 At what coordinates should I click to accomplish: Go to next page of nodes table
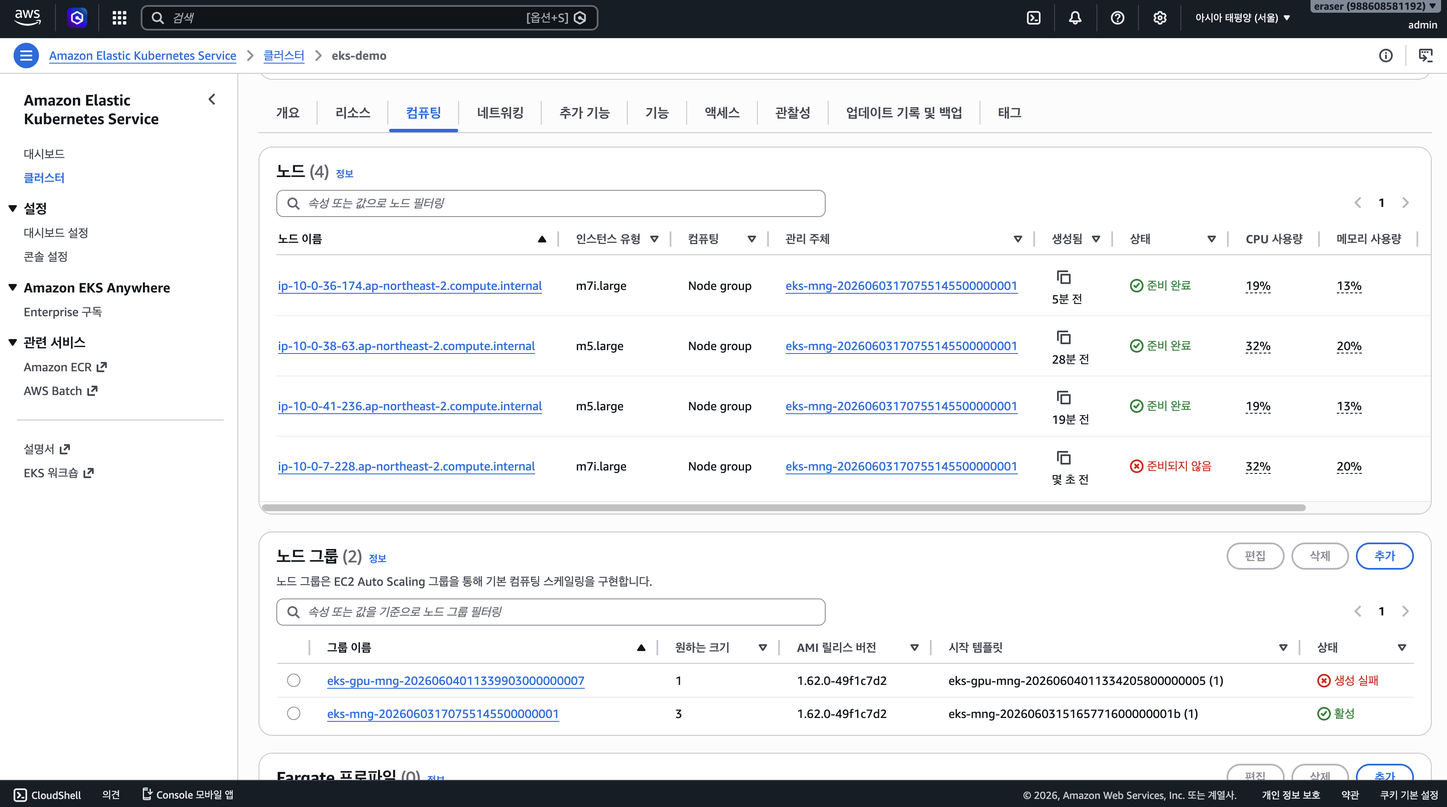click(1405, 203)
